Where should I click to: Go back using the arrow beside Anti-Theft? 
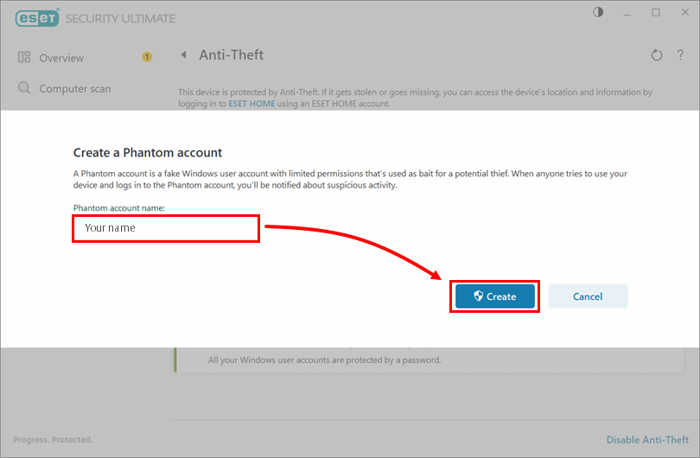pos(183,55)
